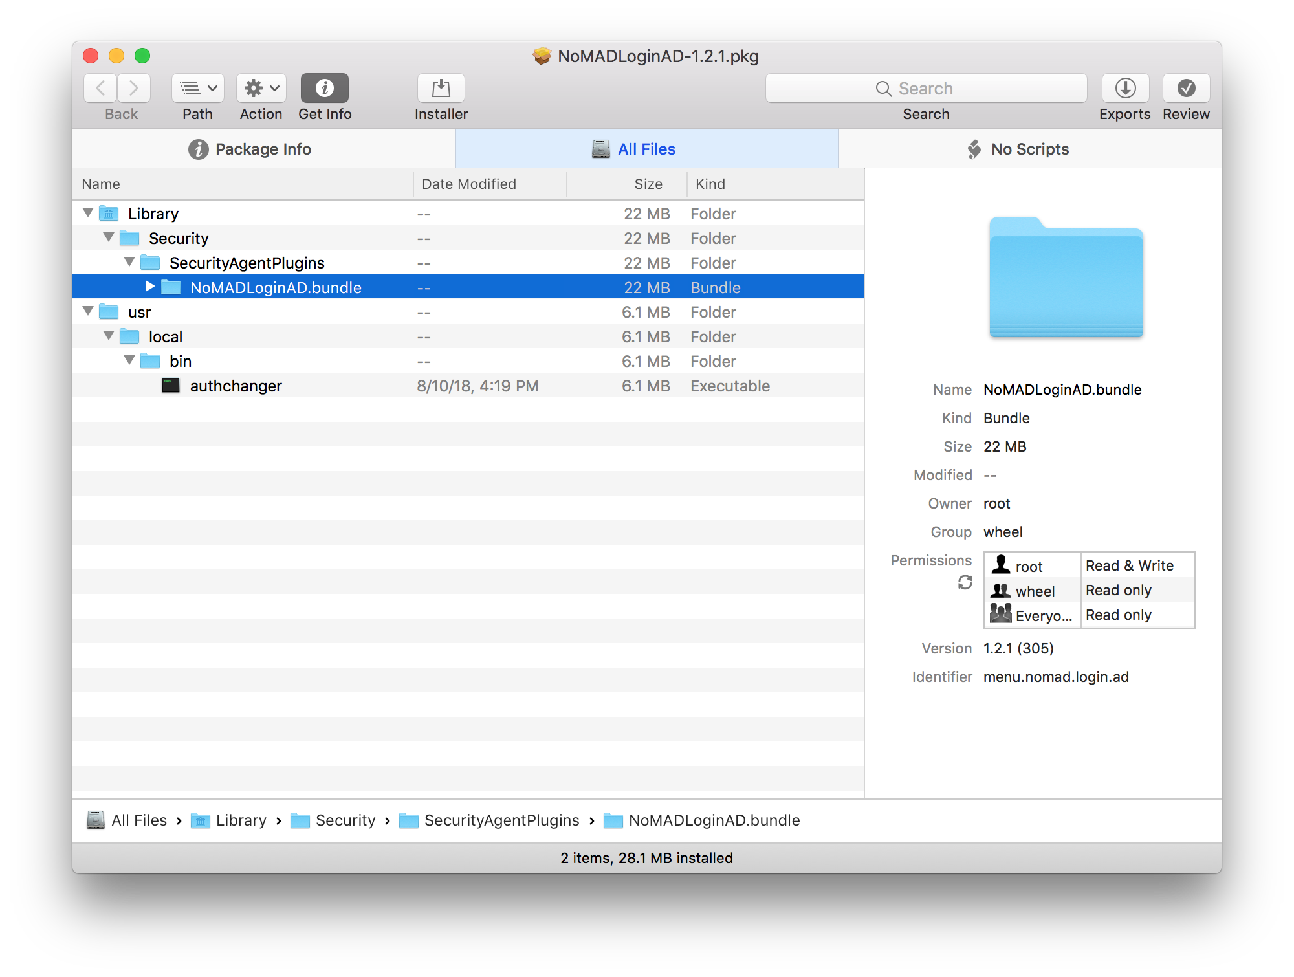
Task: Sort files by Size column
Action: pos(626,184)
